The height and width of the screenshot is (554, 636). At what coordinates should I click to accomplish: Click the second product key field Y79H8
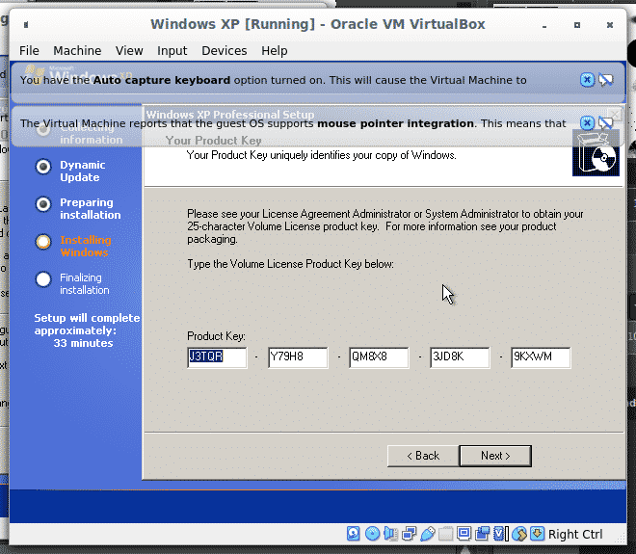[298, 357]
